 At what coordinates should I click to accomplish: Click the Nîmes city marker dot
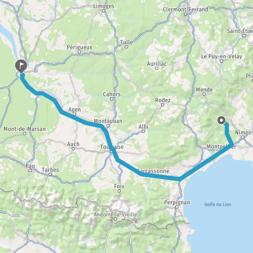click(x=243, y=137)
